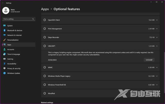Expand Windows Media Player Legacy details
Viewport: 165px width, 104px height.
click(x=157, y=76)
